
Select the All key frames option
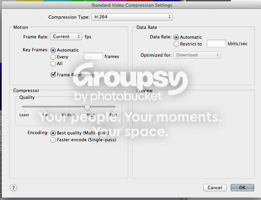click(53, 64)
